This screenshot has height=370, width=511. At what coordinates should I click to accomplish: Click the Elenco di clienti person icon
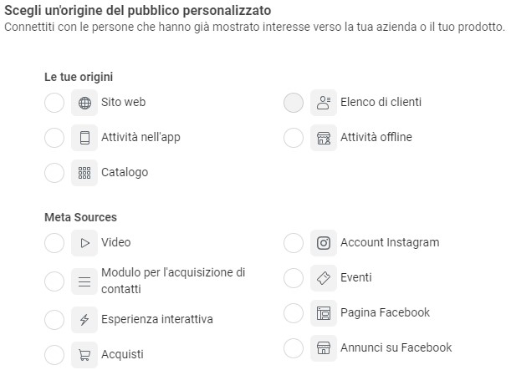point(324,103)
